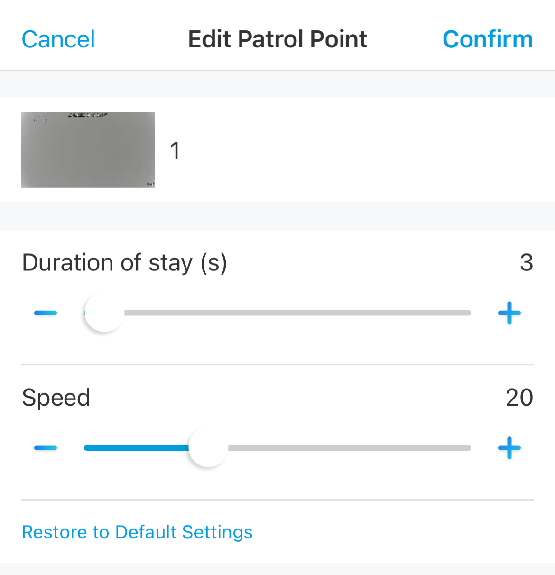Tap the "Duration of stay (s)" label

click(125, 263)
